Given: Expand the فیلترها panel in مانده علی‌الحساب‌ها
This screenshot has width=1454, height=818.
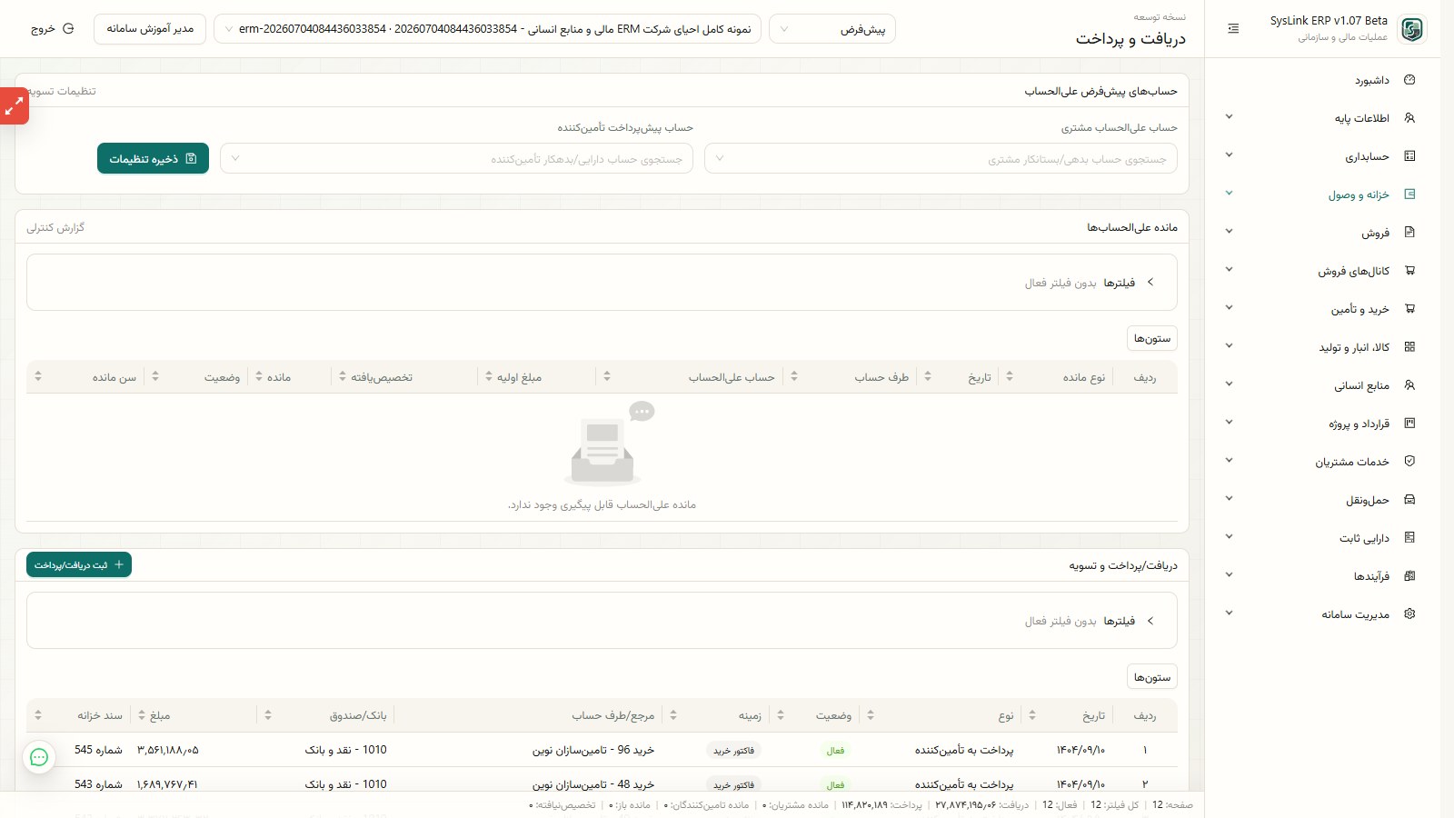Looking at the screenshot, I should tap(1150, 283).
